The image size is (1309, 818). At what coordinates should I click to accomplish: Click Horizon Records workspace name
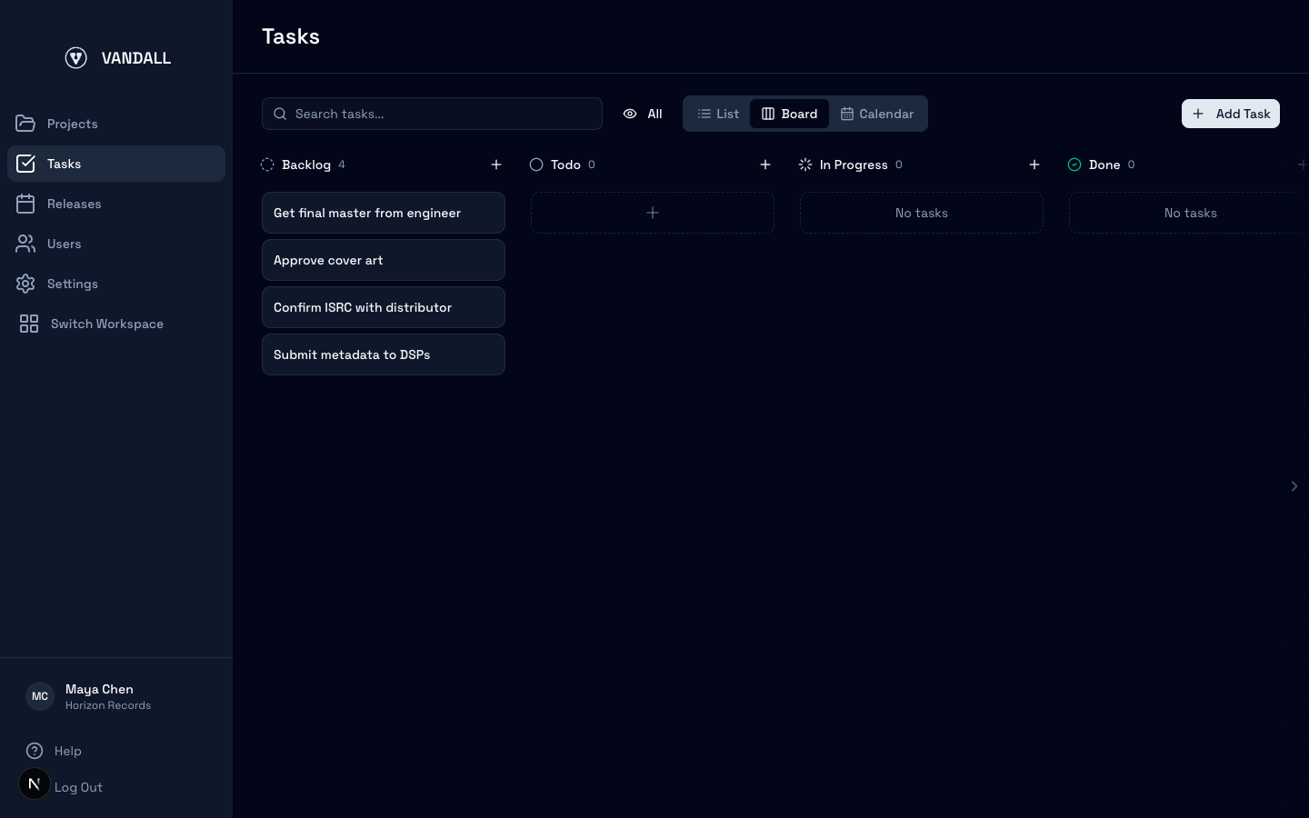(x=108, y=705)
